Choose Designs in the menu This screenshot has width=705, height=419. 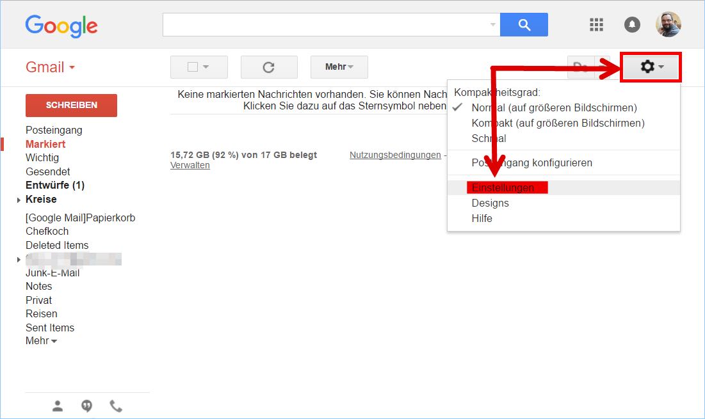(x=490, y=203)
